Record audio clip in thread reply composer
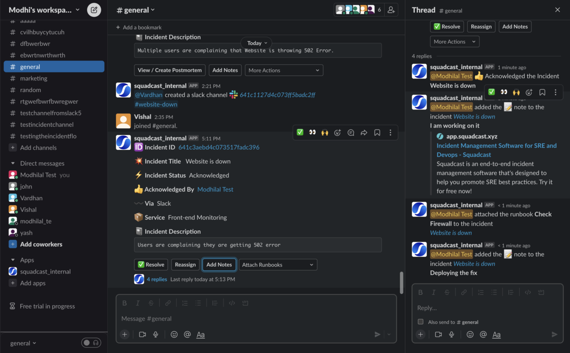 click(x=451, y=335)
